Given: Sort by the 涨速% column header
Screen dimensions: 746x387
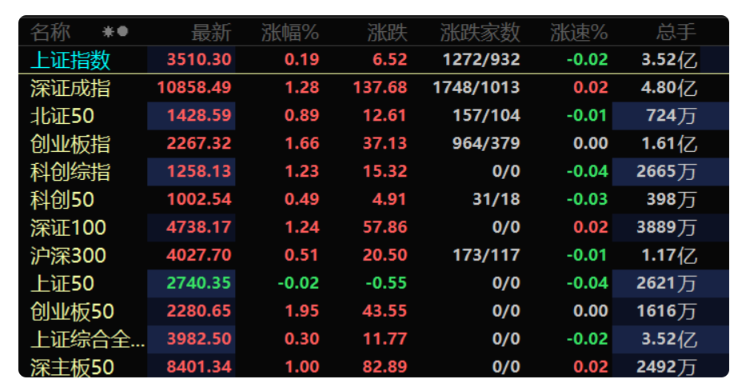Looking at the screenshot, I should pos(579,32).
